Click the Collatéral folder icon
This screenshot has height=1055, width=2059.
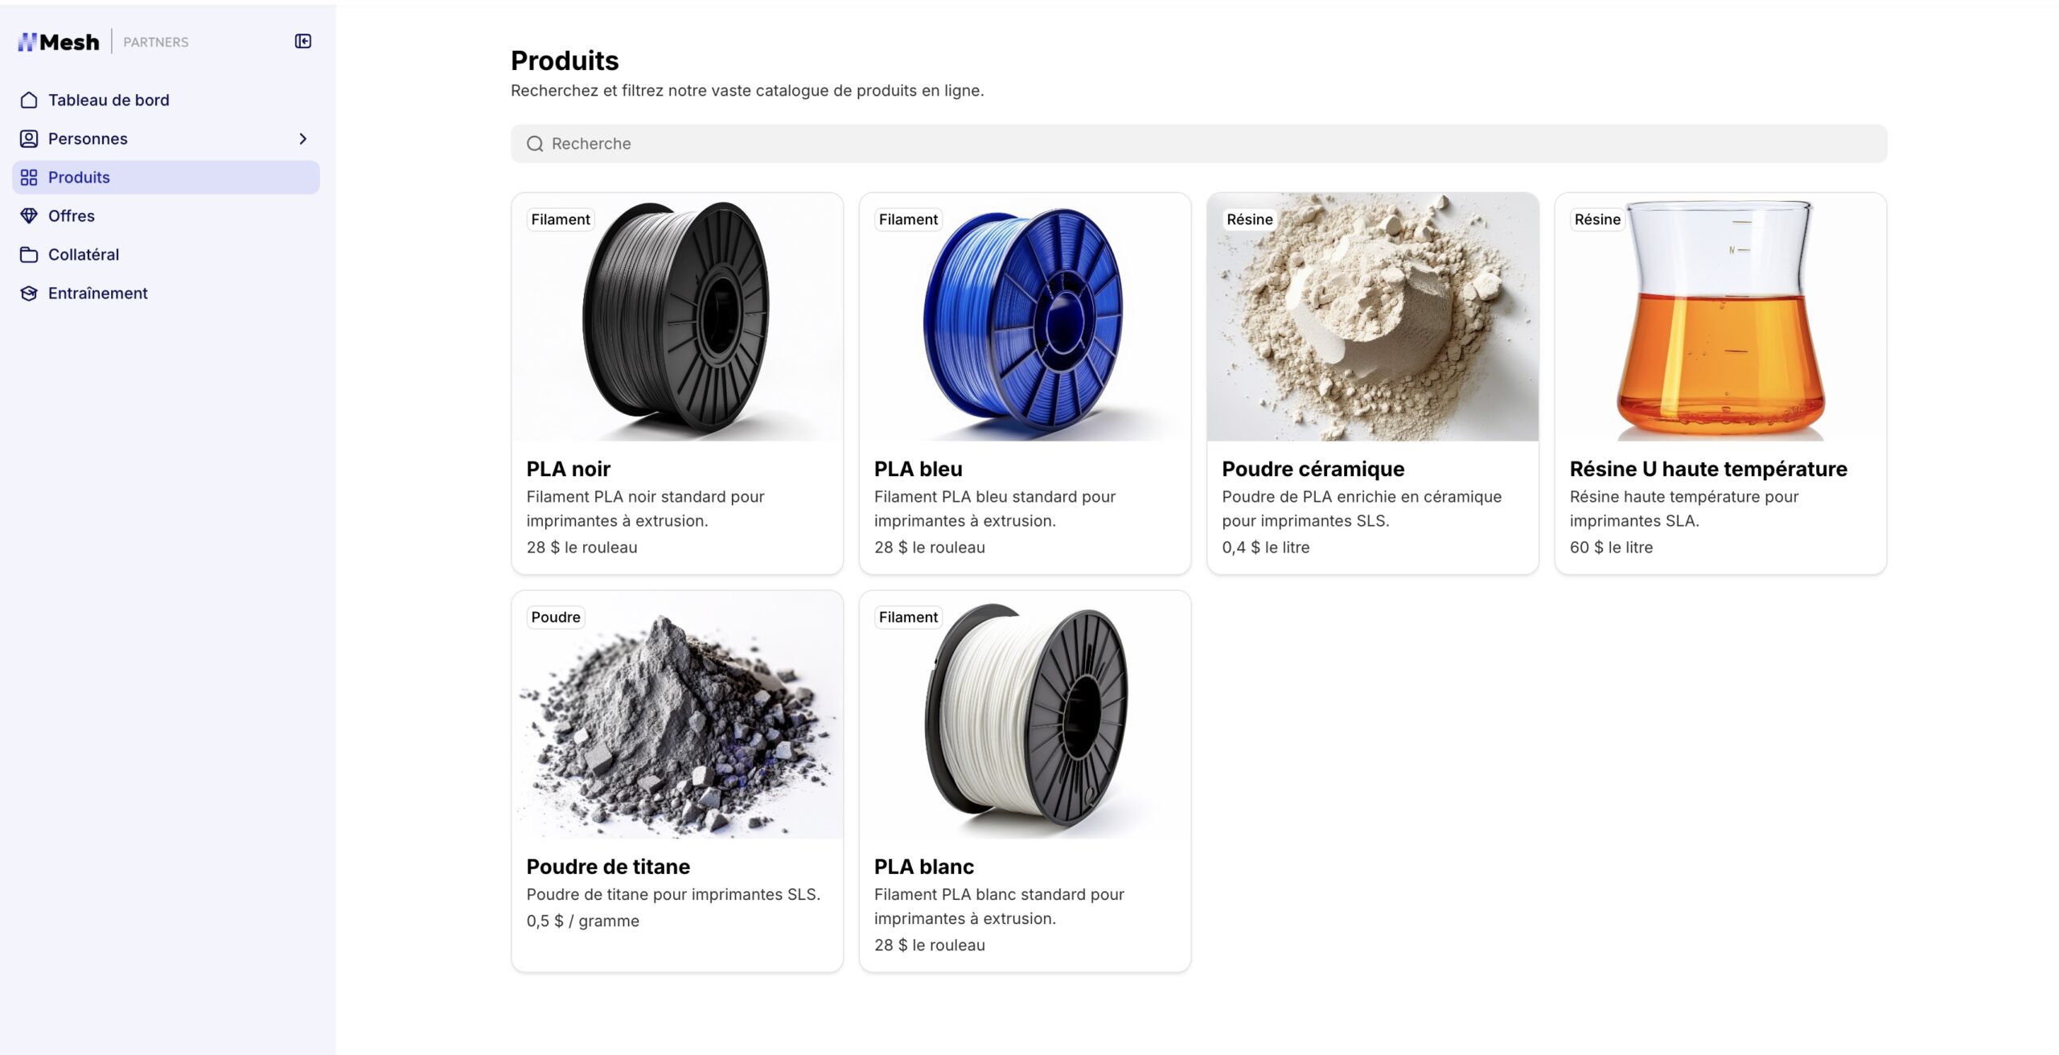[29, 254]
